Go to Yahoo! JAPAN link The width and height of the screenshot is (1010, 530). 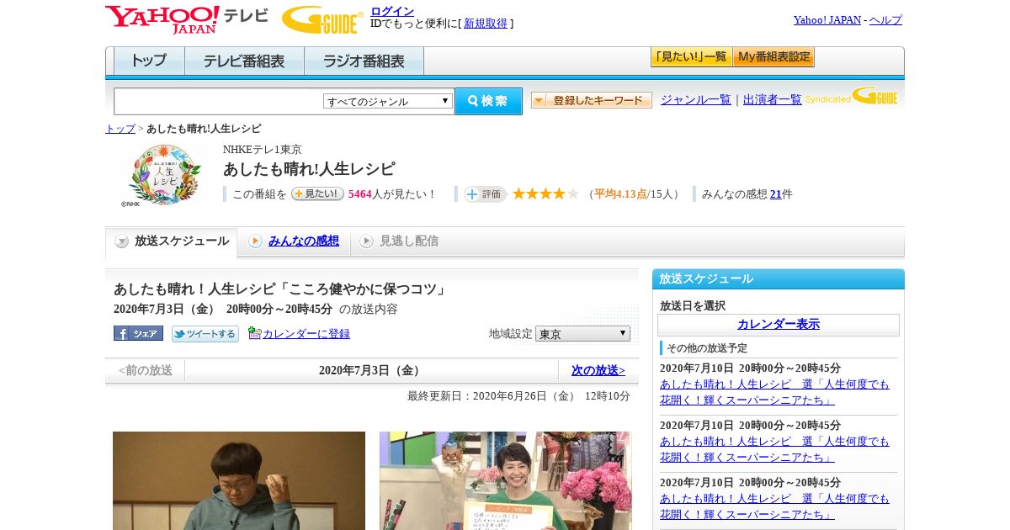(827, 20)
